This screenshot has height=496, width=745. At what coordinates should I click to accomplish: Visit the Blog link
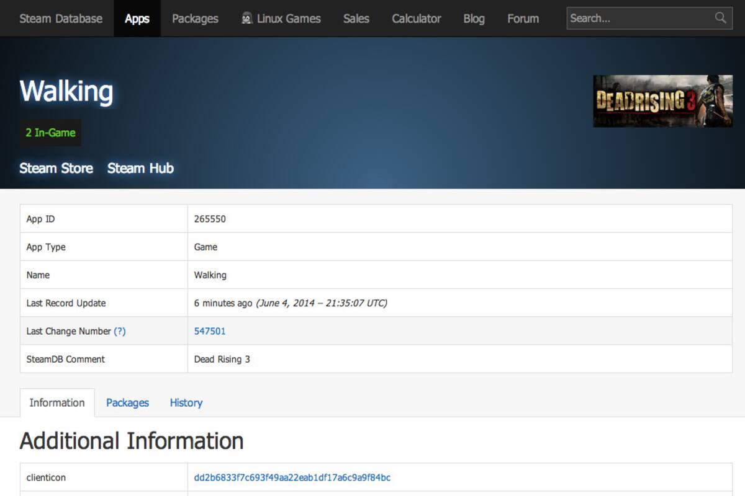[474, 19]
